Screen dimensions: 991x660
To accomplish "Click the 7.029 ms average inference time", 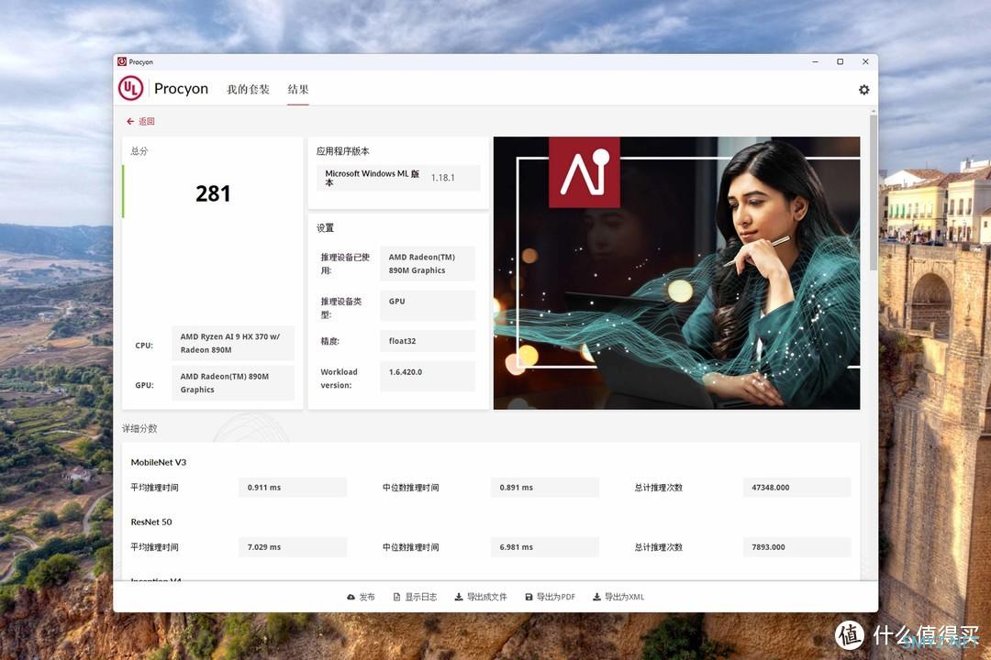I will [293, 547].
